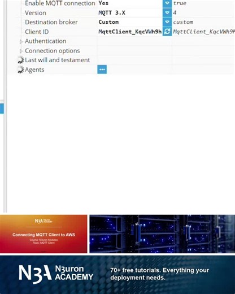The height and width of the screenshot is (294, 235).
Task: Open the Agents ellipsis button
Action: (x=102, y=70)
